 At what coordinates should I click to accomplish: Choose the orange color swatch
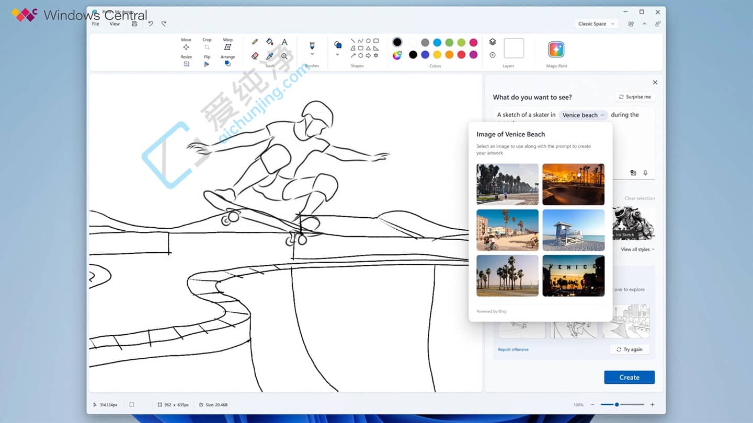coord(449,55)
